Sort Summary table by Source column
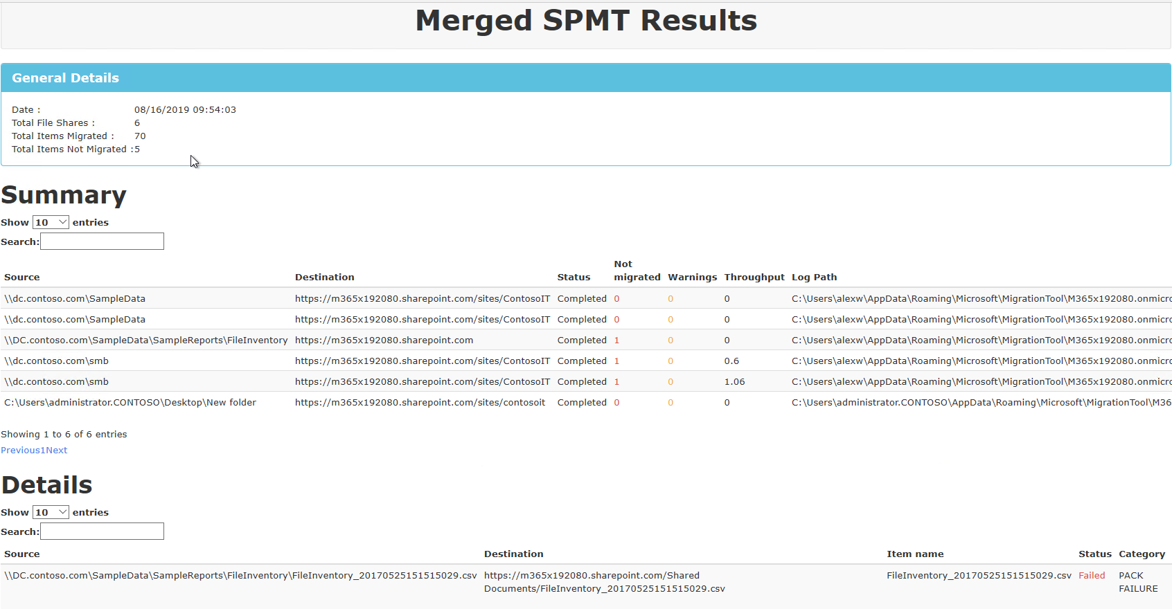 tap(22, 278)
